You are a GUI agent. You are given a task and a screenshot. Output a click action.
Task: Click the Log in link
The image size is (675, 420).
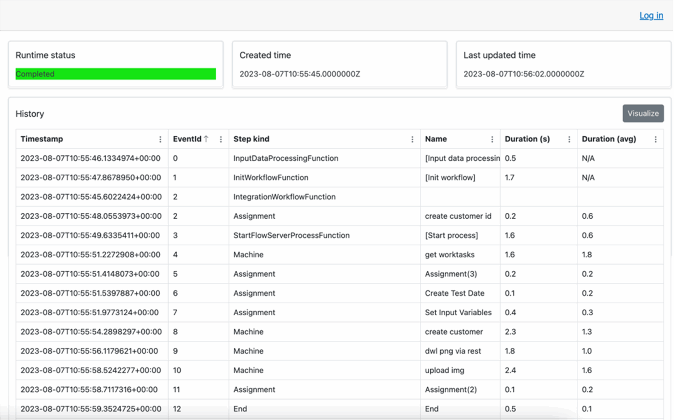point(651,16)
